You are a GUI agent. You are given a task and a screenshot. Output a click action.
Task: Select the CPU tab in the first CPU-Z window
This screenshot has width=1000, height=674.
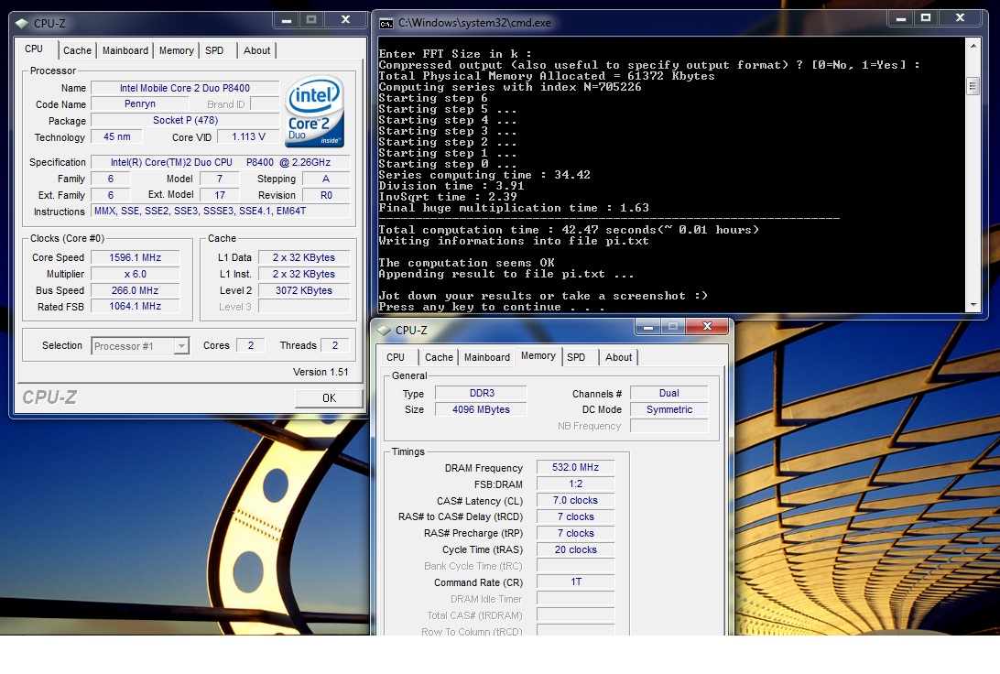[34, 49]
